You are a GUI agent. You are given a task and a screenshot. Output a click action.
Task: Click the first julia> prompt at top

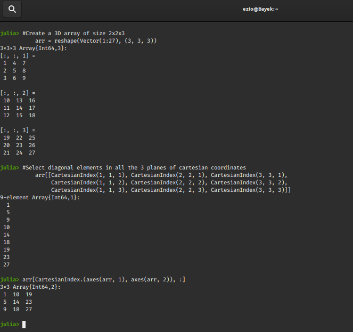pyautogui.click(x=10, y=33)
